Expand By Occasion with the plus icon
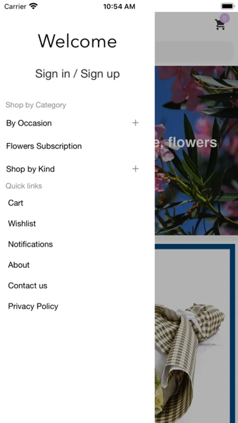This screenshot has width=238, height=423. [135, 123]
